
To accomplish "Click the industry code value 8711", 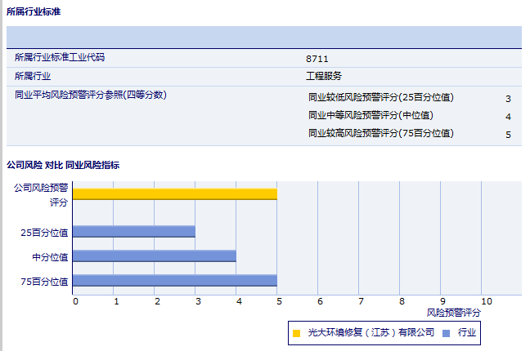I will pos(317,59).
